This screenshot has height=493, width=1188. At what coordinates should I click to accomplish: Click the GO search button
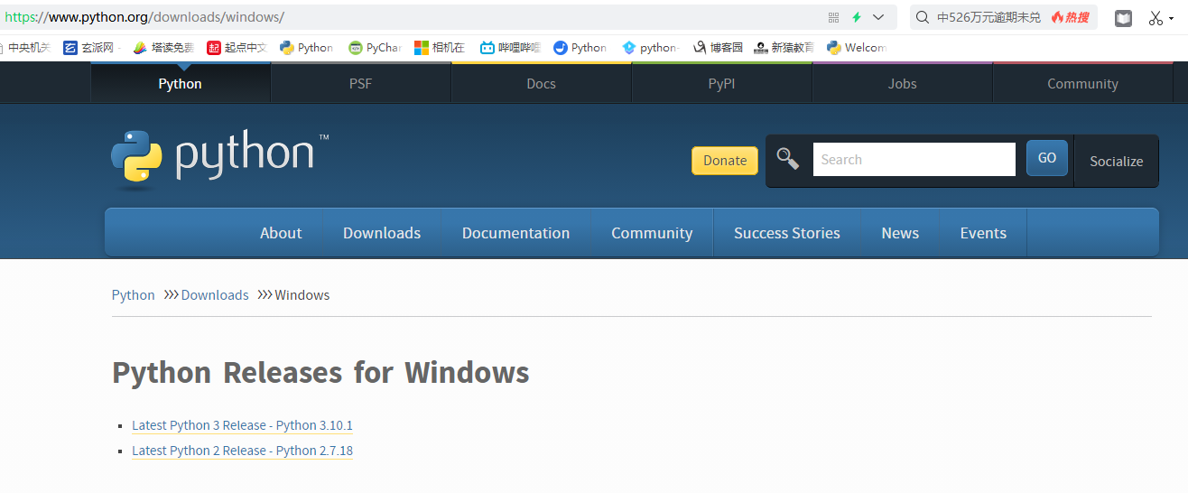(x=1047, y=158)
